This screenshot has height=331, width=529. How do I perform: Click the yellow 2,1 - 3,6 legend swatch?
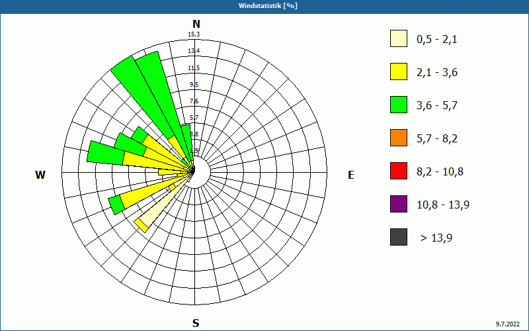399,71
